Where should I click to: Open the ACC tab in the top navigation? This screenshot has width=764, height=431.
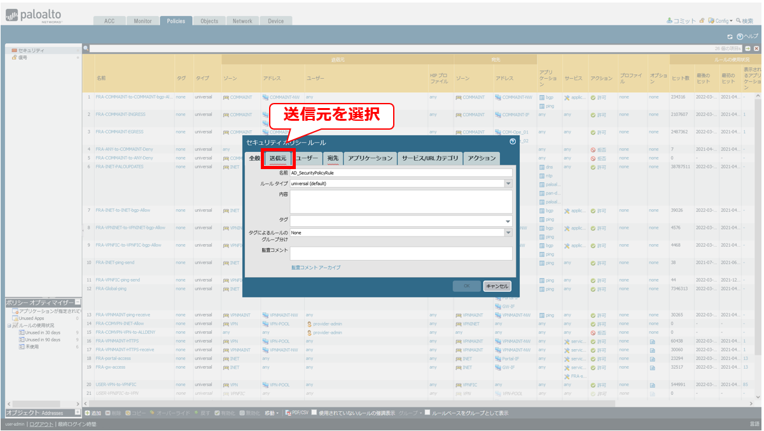109,21
